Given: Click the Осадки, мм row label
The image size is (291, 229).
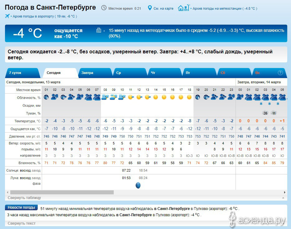Looking at the screenshot, I should pos(31,105).
